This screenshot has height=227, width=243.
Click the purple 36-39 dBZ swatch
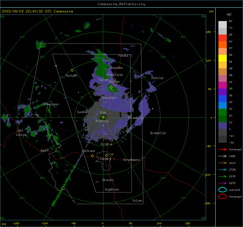click(x=222, y=92)
